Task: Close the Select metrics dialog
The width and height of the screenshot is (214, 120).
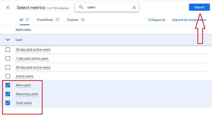Action: 8,7
